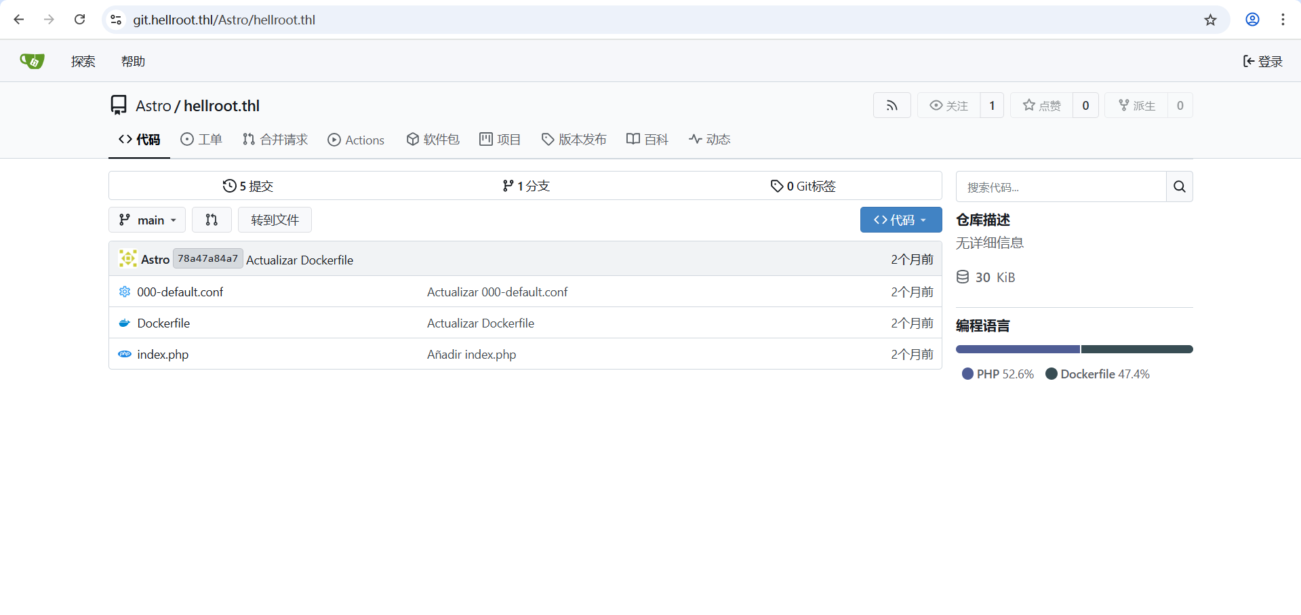Fork the repository via 派生 button

pos(1136,105)
